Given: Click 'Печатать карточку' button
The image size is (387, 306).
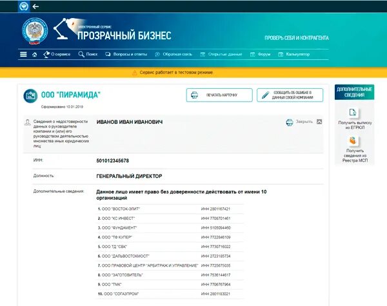Looking at the screenshot, I should [x=219, y=95].
